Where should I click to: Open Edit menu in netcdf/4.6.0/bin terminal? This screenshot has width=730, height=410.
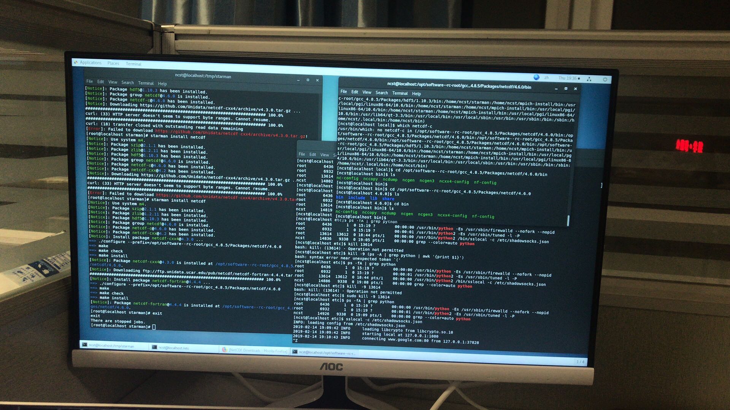click(355, 92)
